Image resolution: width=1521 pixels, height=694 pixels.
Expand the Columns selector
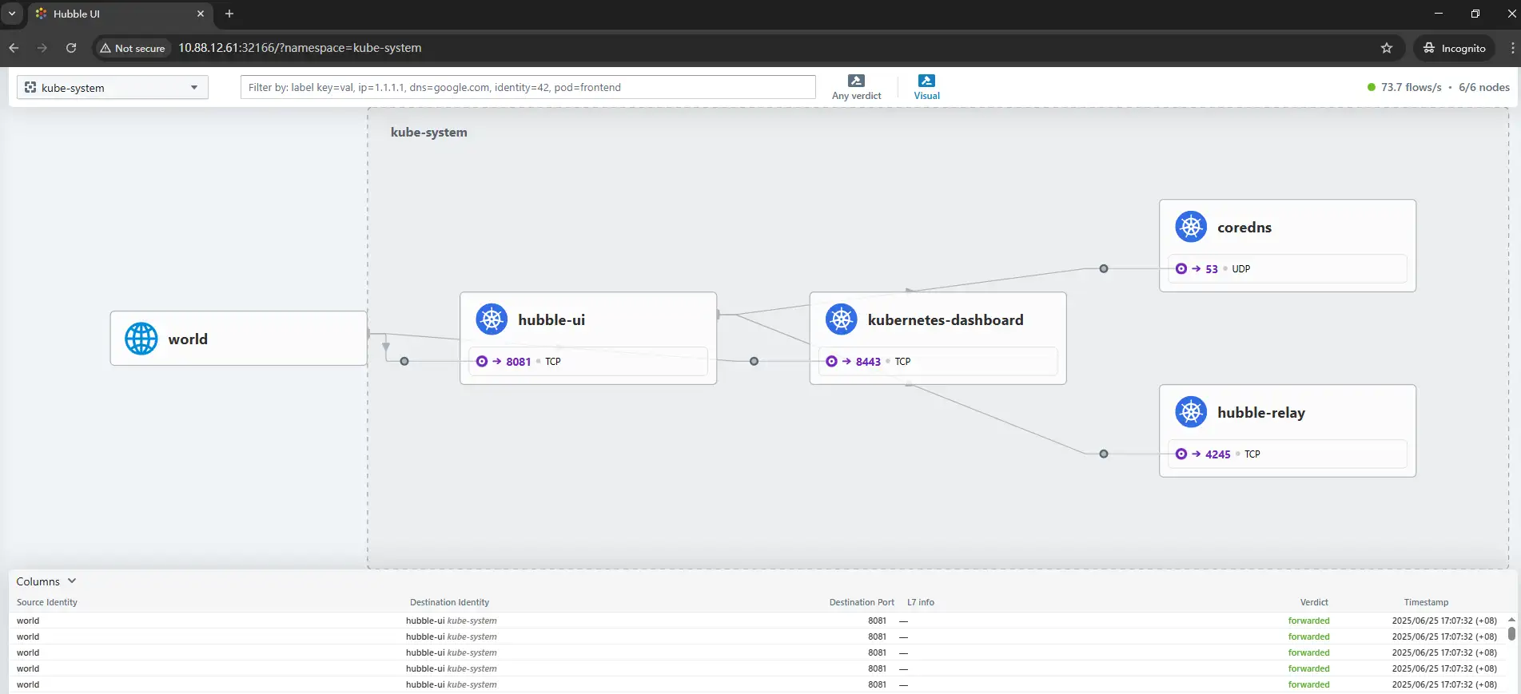coord(46,581)
